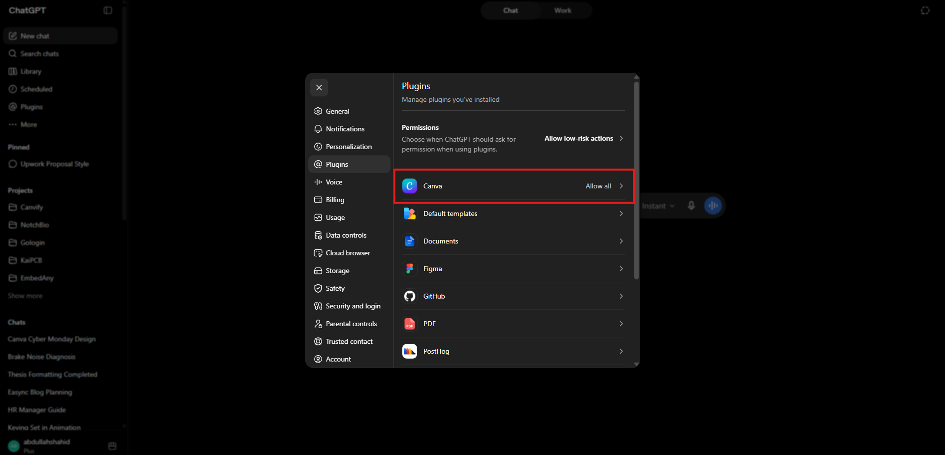Open the Easync Blog Planning chat
945x455 pixels.
pyautogui.click(x=60, y=392)
